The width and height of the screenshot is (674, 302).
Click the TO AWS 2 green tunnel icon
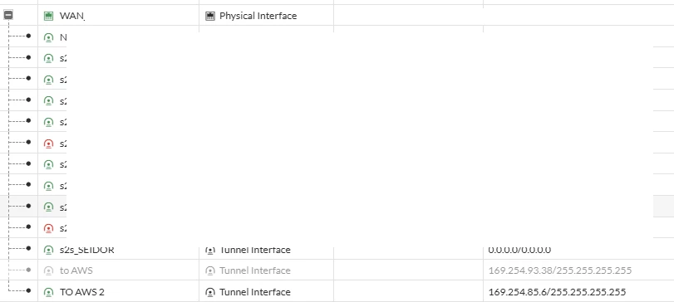(48, 292)
